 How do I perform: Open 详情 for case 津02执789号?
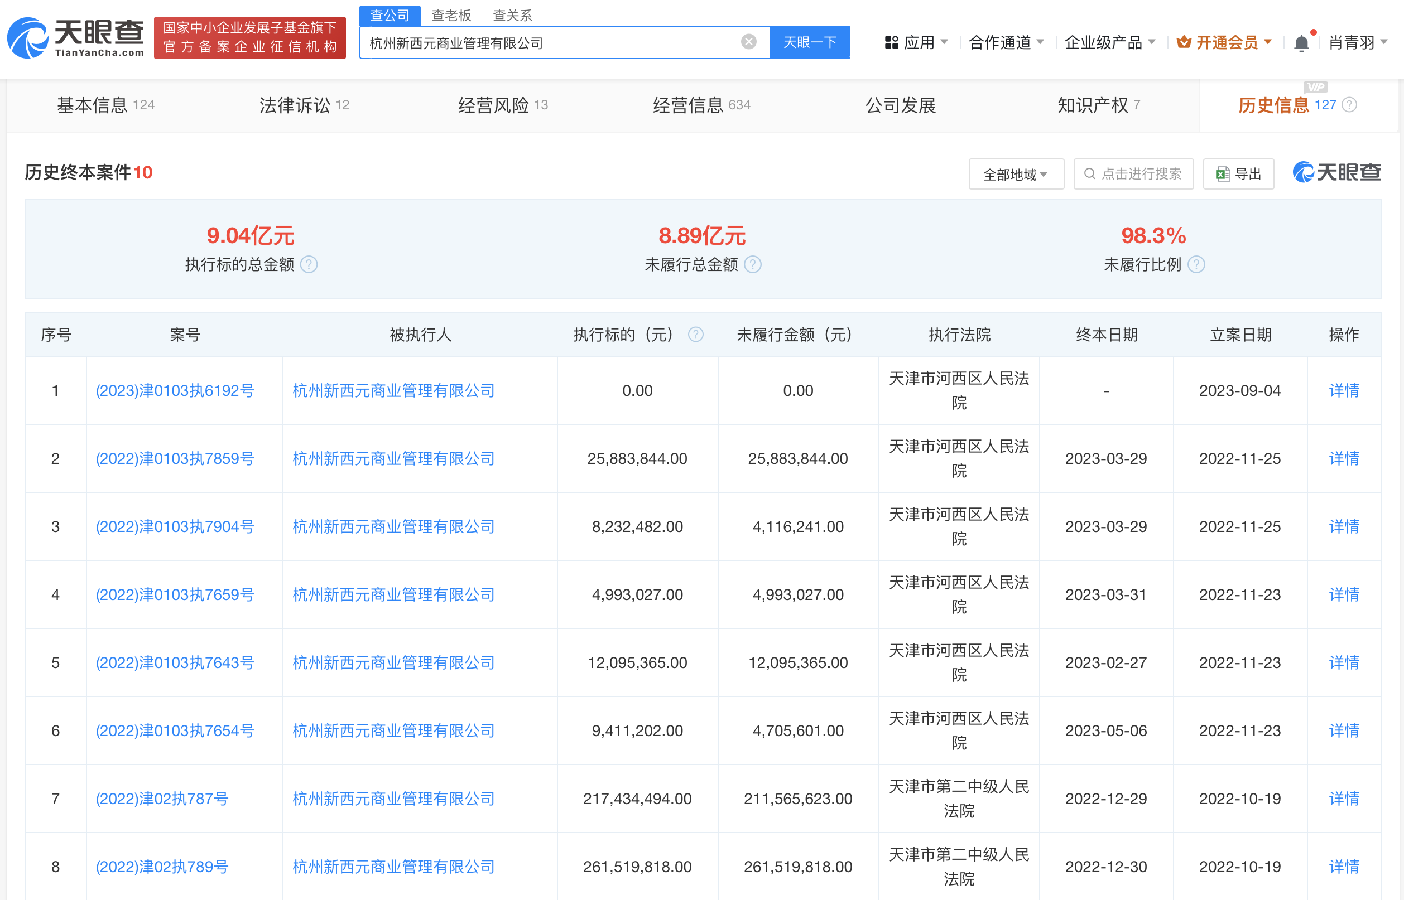coord(1344,867)
